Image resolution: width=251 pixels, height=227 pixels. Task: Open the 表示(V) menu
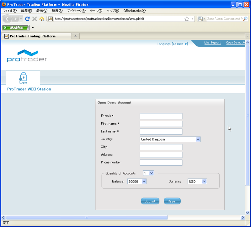click(42, 11)
